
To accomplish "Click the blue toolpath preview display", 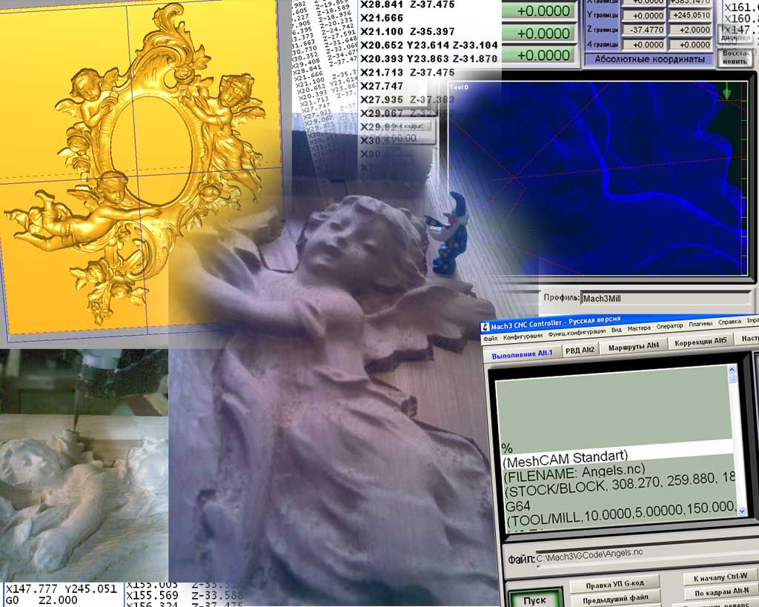I will (597, 179).
